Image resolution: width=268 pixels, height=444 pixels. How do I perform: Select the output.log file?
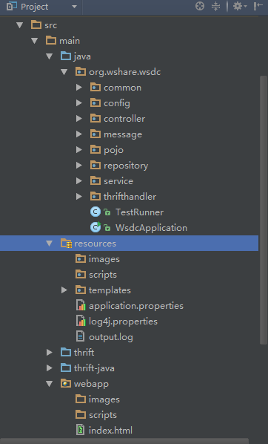pos(111,337)
